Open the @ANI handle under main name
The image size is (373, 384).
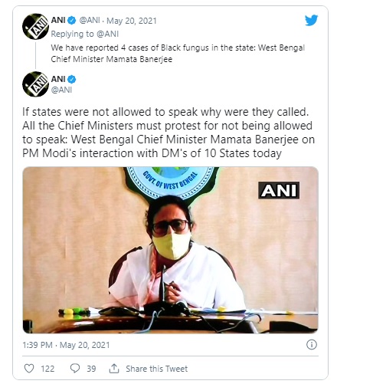[x=61, y=90]
